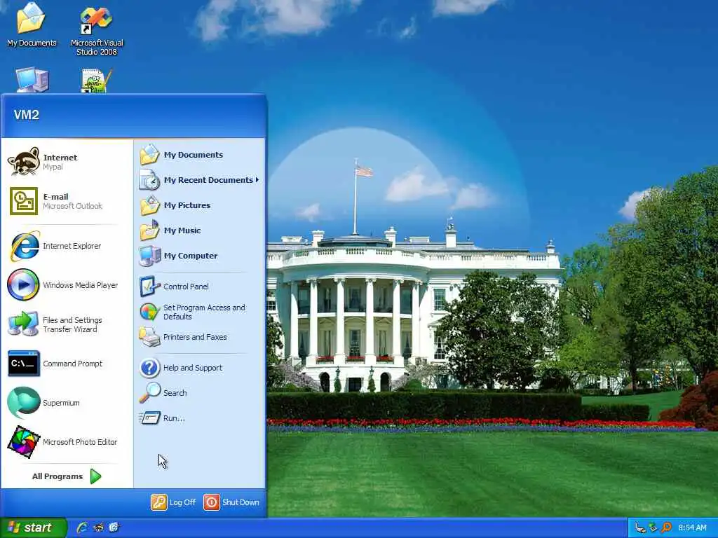This screenshot has width=718, height=538.
Task: Launch Microsoft Outlook E-mail entry
Action: (x=67, y=201)
